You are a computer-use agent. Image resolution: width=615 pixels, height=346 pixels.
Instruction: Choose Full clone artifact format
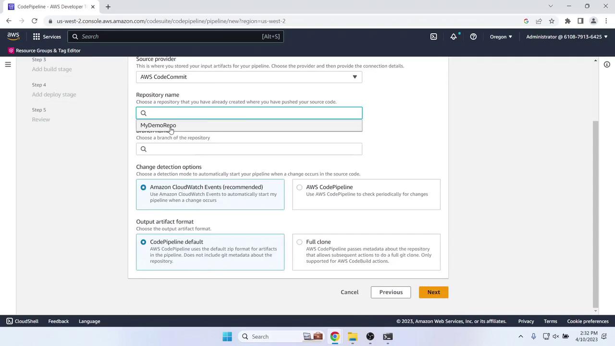coord(299,242)
